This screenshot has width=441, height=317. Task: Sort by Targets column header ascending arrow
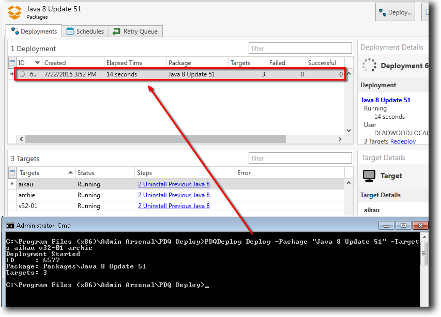70,173
